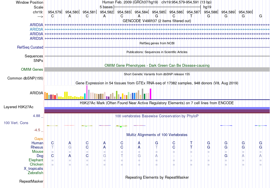Open the Layered H3K27Ac track label
The height and width of the screenshot is (188, 270).
point(18,107)
